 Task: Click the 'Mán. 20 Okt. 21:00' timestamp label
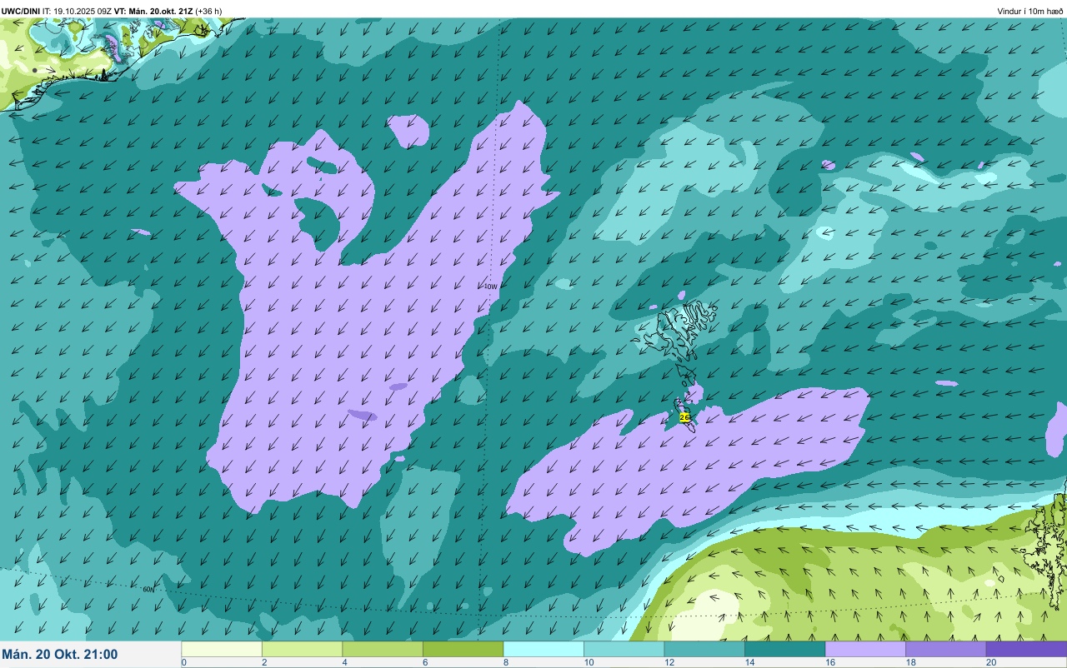pos(60,655)
